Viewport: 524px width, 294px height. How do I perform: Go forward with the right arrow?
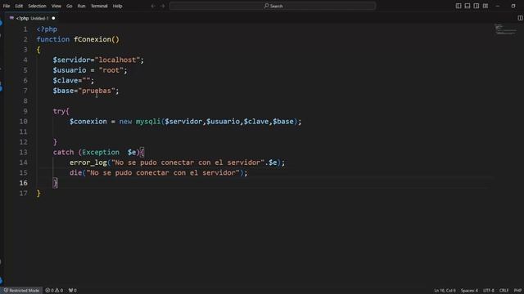(162, 6)
